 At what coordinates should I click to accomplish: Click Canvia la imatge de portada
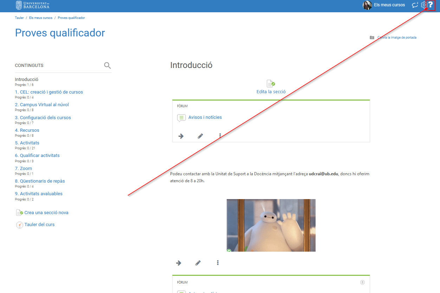[396, 38]
